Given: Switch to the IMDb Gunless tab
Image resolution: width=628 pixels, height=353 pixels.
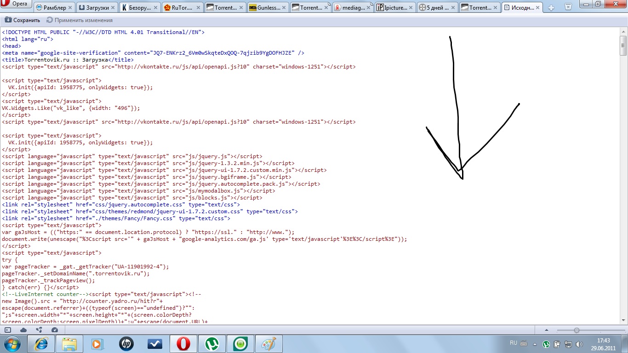Looking at the screenshot, I should [268, 7].
